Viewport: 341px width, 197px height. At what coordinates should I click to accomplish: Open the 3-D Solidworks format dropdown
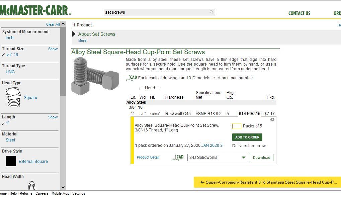[217, 158]
